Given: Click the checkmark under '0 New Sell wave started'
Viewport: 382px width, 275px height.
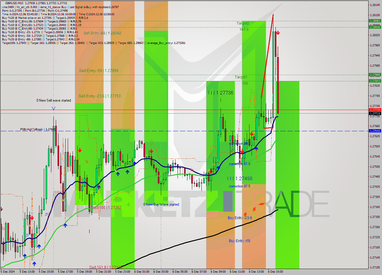Looking at the screenshot, I should (53, 108).
